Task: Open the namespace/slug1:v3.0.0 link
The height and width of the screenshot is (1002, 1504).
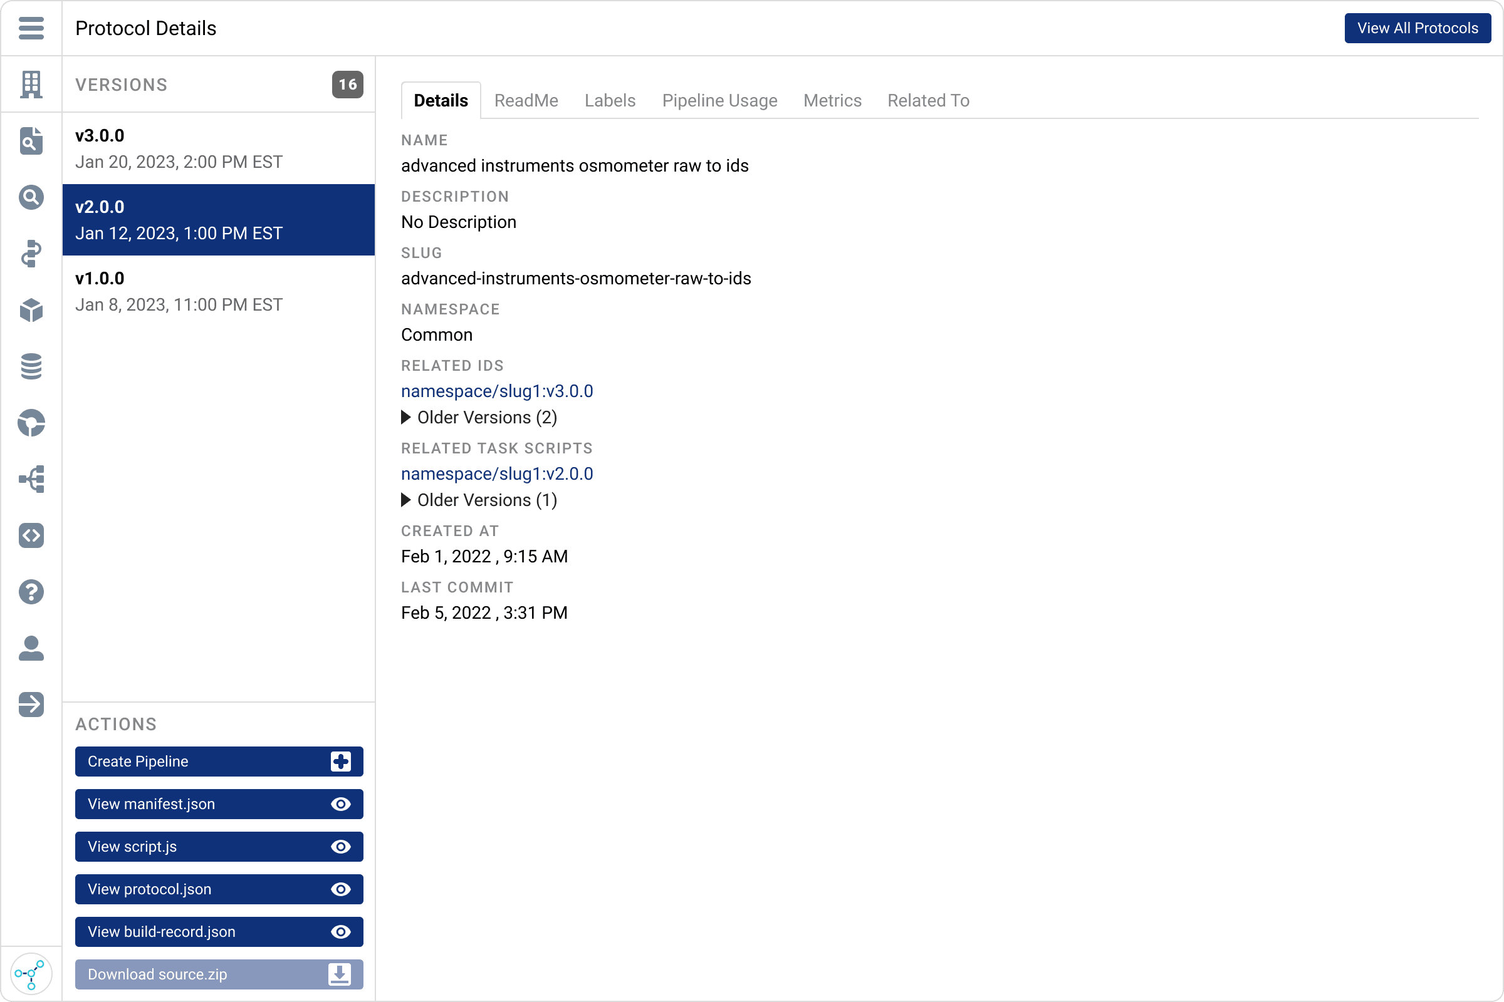Action: coord(497,391)
